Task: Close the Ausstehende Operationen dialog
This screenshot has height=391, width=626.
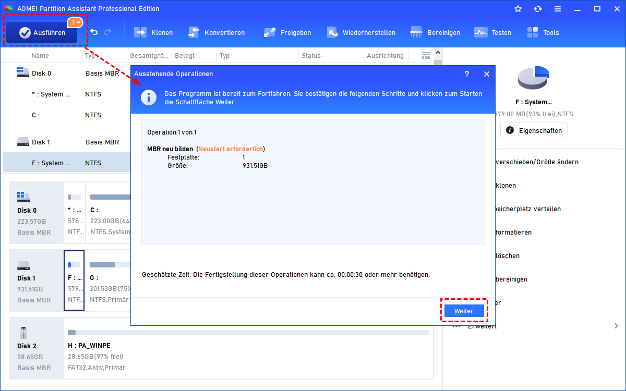Action: click(x=487, y=74)
